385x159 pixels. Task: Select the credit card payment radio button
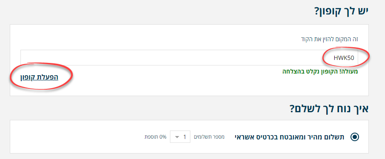coord(355,137)
